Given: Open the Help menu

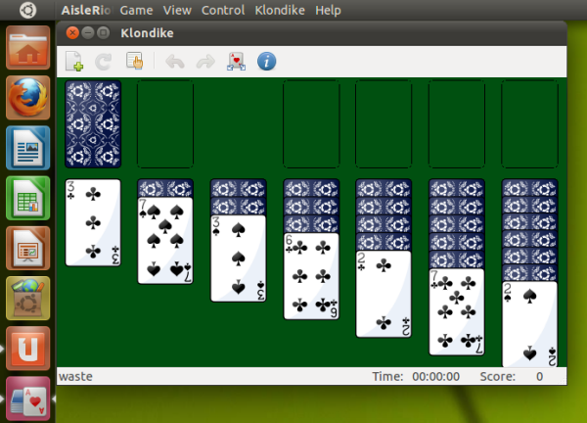Looking at the screenshot, I should click(329, 10).
